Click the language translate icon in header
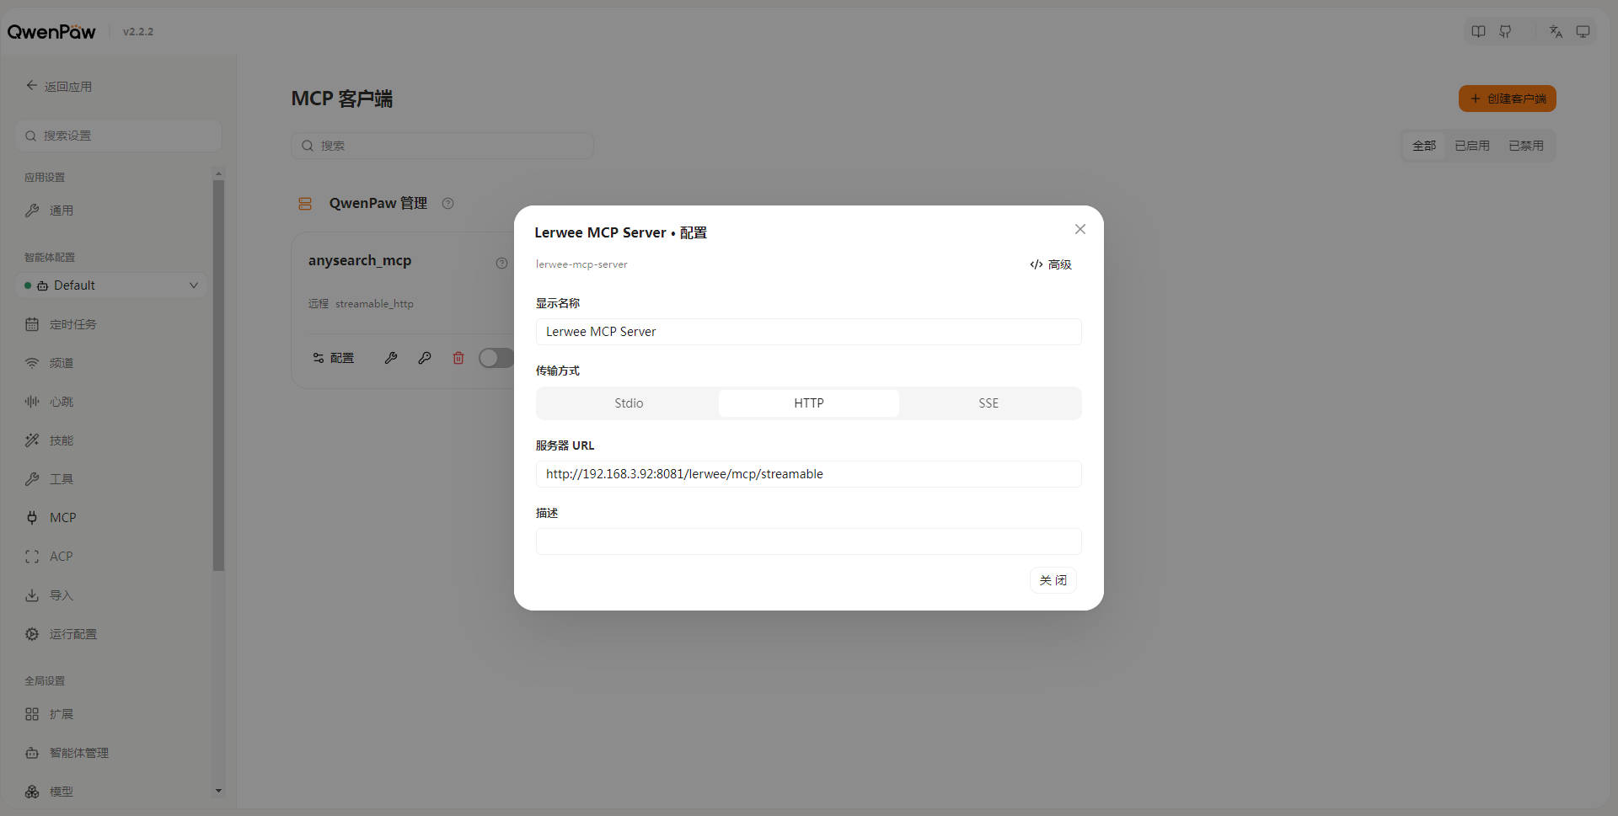1618x816 pixels. click(x=1556, y=31)
